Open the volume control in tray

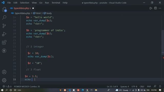click(142, 90)
